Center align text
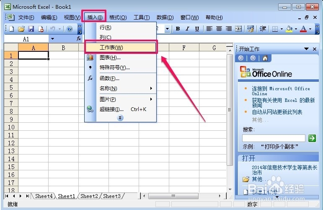Screen dimensions: 323x210 219,29
